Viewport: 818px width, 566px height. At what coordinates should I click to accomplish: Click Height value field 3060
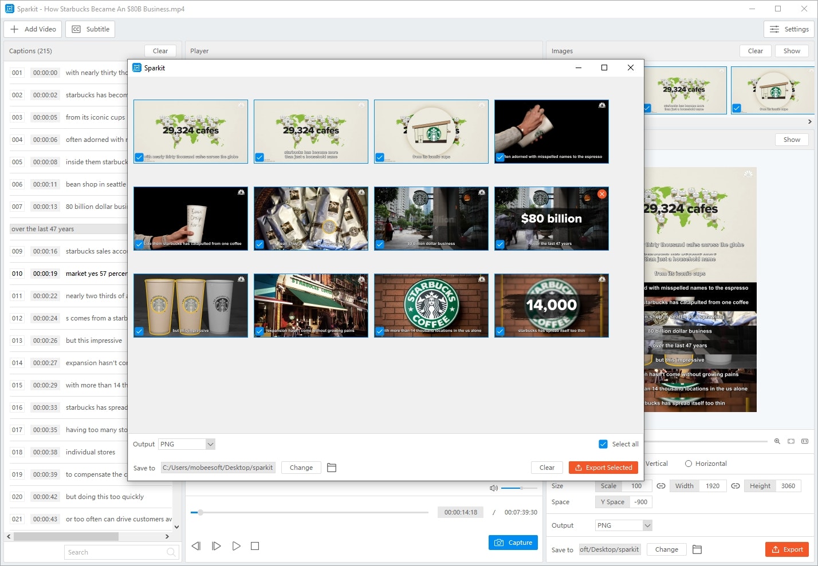click(x=789, y=486)
